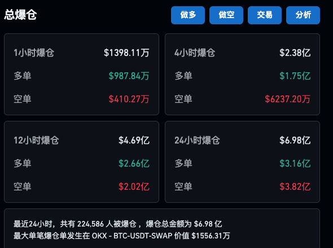Image resolution: width=333 pixels, height=248 pixels.
Task: Click the 224,586 人被爆仓 summary line
Action: (118, 224)
